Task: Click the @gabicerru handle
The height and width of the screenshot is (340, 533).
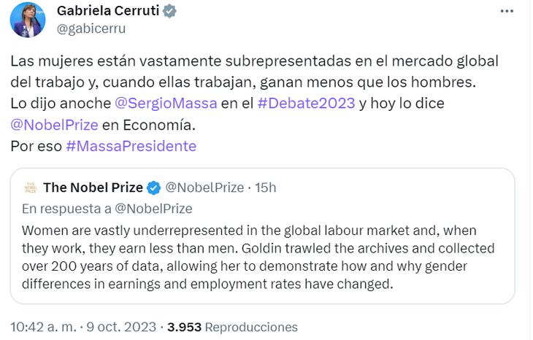Action: tap(91, 28)
